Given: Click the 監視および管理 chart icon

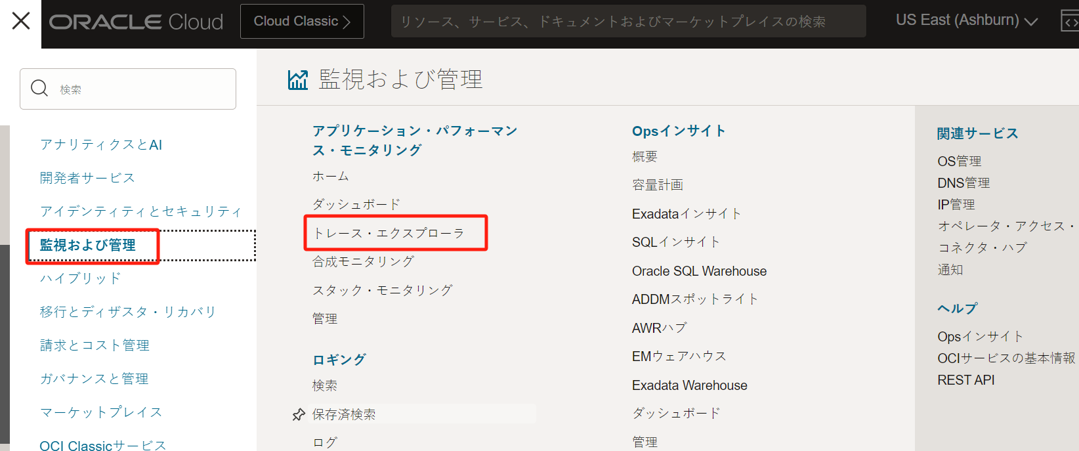Looking at the screenshot, I should [298, 80].
